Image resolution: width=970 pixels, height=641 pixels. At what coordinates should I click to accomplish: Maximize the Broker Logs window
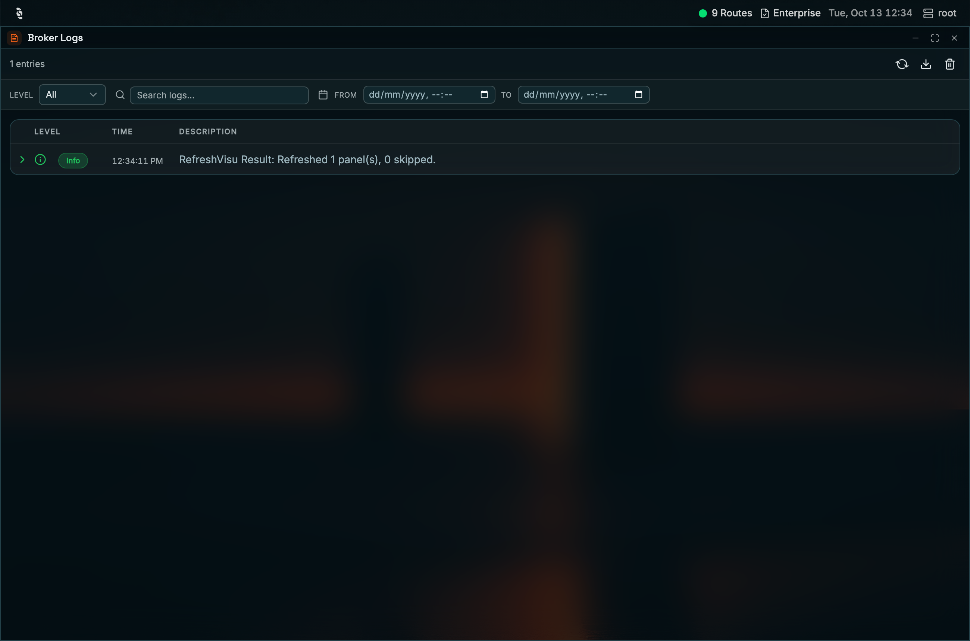click(935, 38)
